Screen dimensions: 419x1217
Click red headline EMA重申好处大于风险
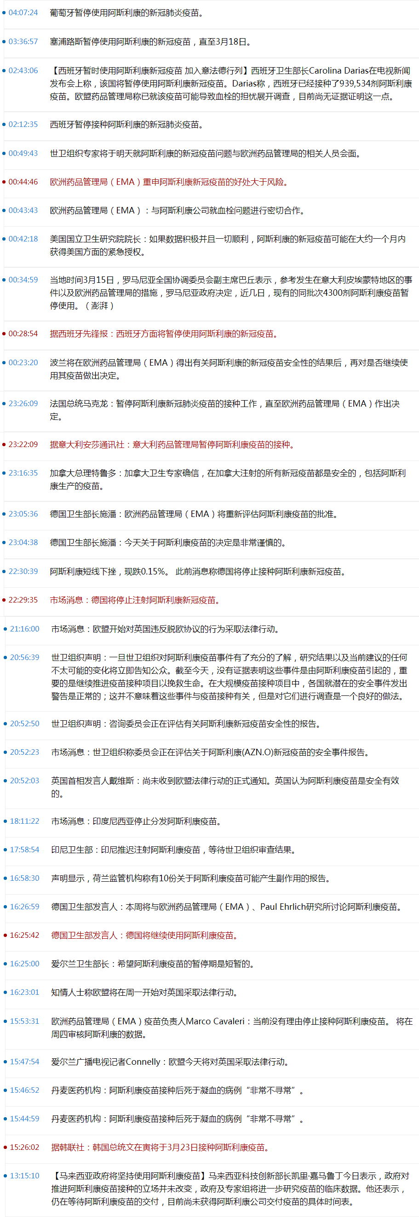coord(169,182)
